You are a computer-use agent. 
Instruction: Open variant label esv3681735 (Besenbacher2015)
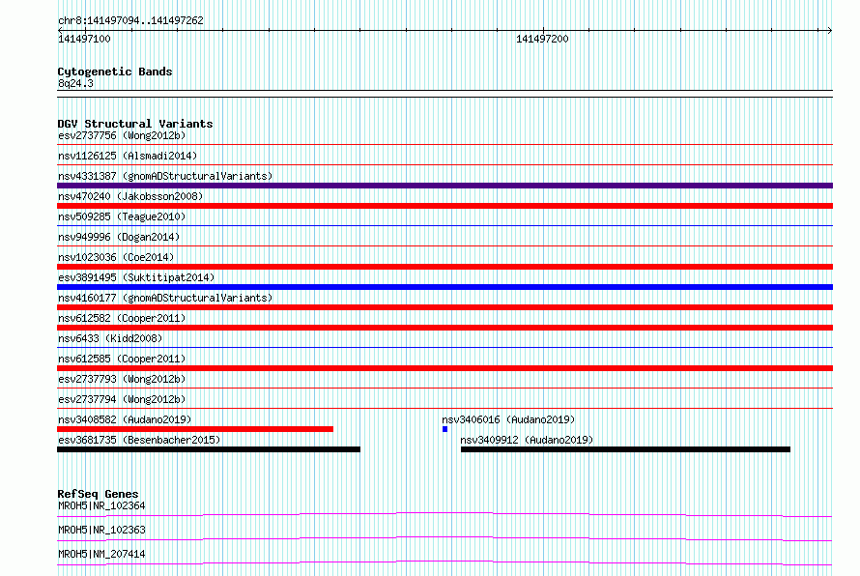coord(139,440)
